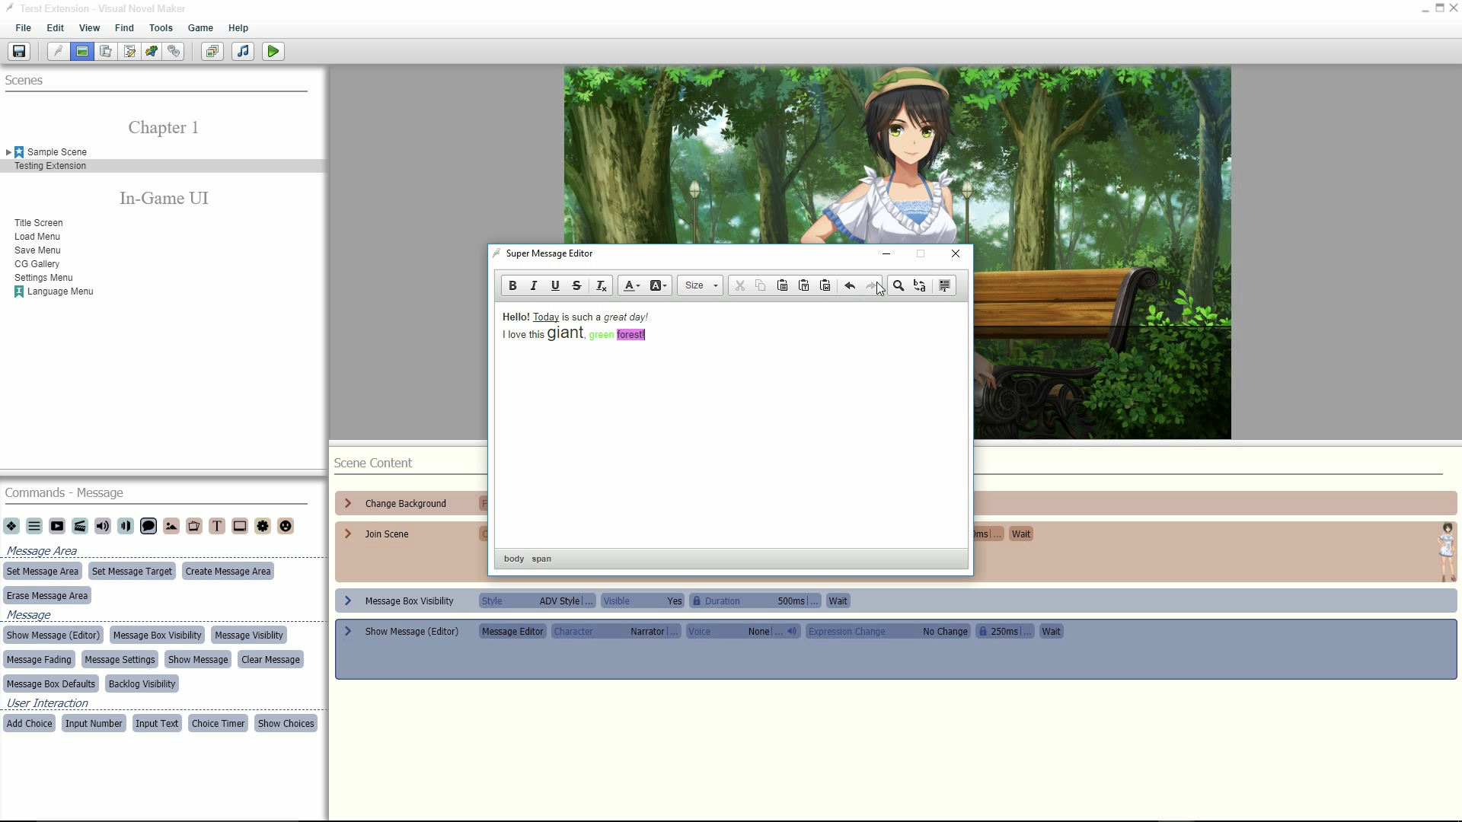
Task: Open the Tools menu
Action: coord(161,28)
